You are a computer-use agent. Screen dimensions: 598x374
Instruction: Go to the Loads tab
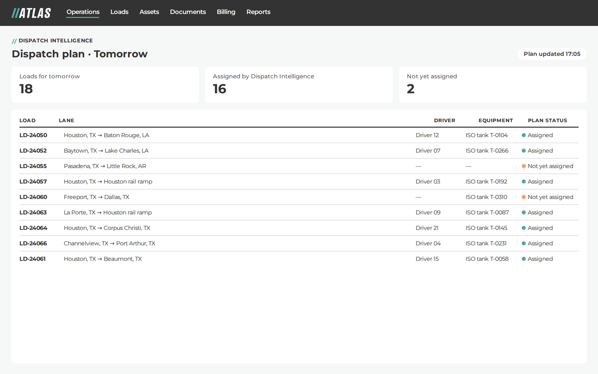pos(119,12)
